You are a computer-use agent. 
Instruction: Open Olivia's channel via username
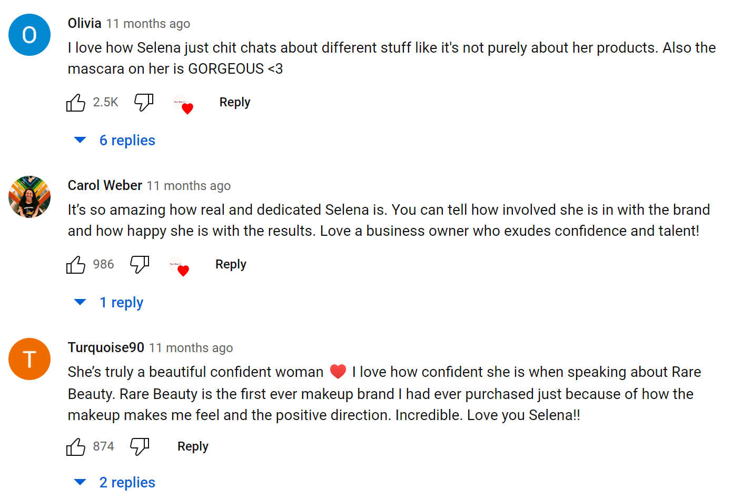[84, 24]
